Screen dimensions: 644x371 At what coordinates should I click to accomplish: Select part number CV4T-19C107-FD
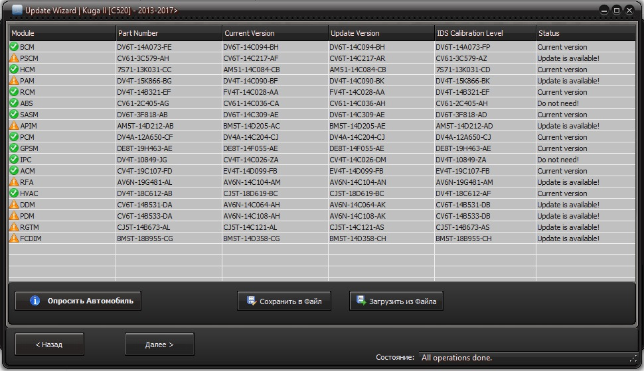click(145, 171)
